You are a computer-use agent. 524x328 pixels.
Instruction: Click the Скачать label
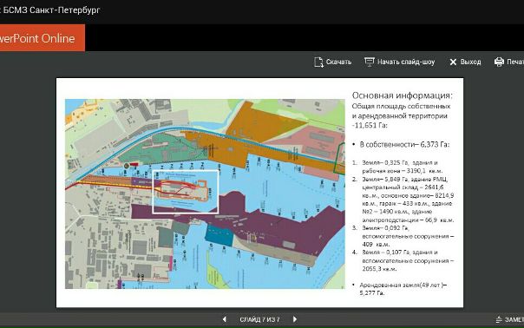pos(338,62)
